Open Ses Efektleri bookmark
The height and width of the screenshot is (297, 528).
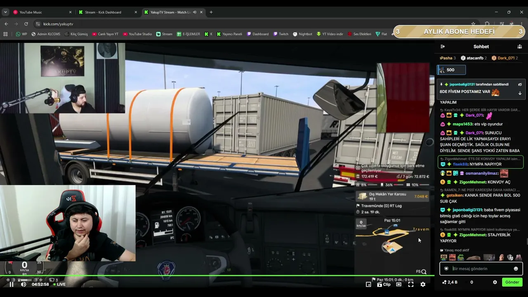(359, 34)
